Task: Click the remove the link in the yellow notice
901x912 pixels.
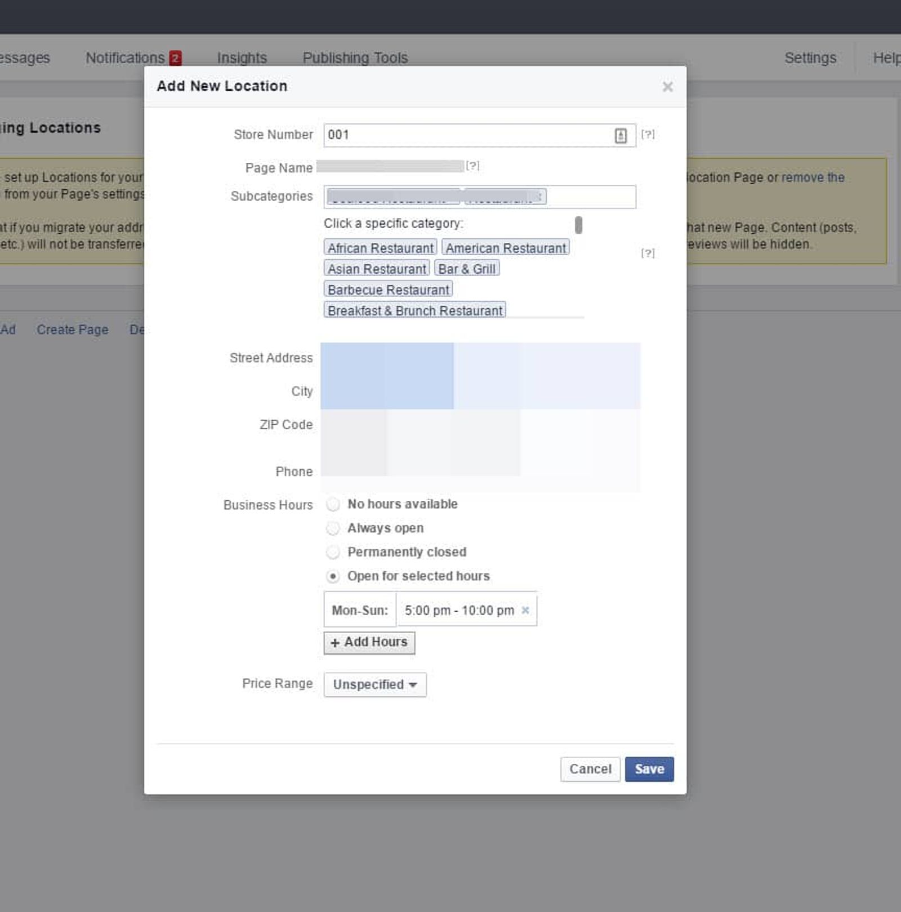Action: (x=813, y=177)
